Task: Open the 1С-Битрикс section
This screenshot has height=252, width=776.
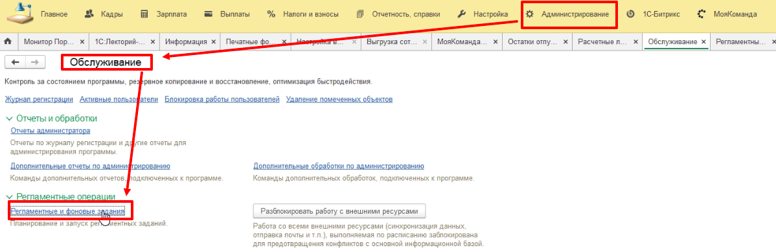Action: click(653, 14)
